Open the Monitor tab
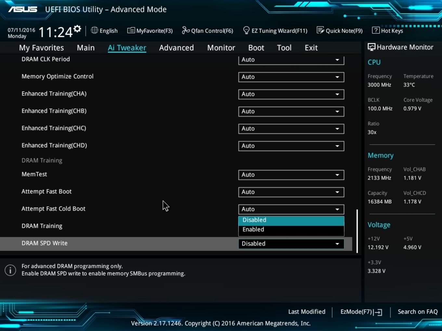 tap(221, 48)
